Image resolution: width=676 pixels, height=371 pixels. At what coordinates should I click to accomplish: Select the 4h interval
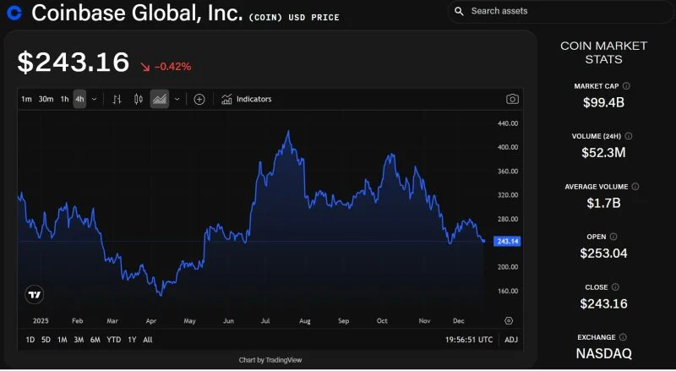[x=79, y=99]
